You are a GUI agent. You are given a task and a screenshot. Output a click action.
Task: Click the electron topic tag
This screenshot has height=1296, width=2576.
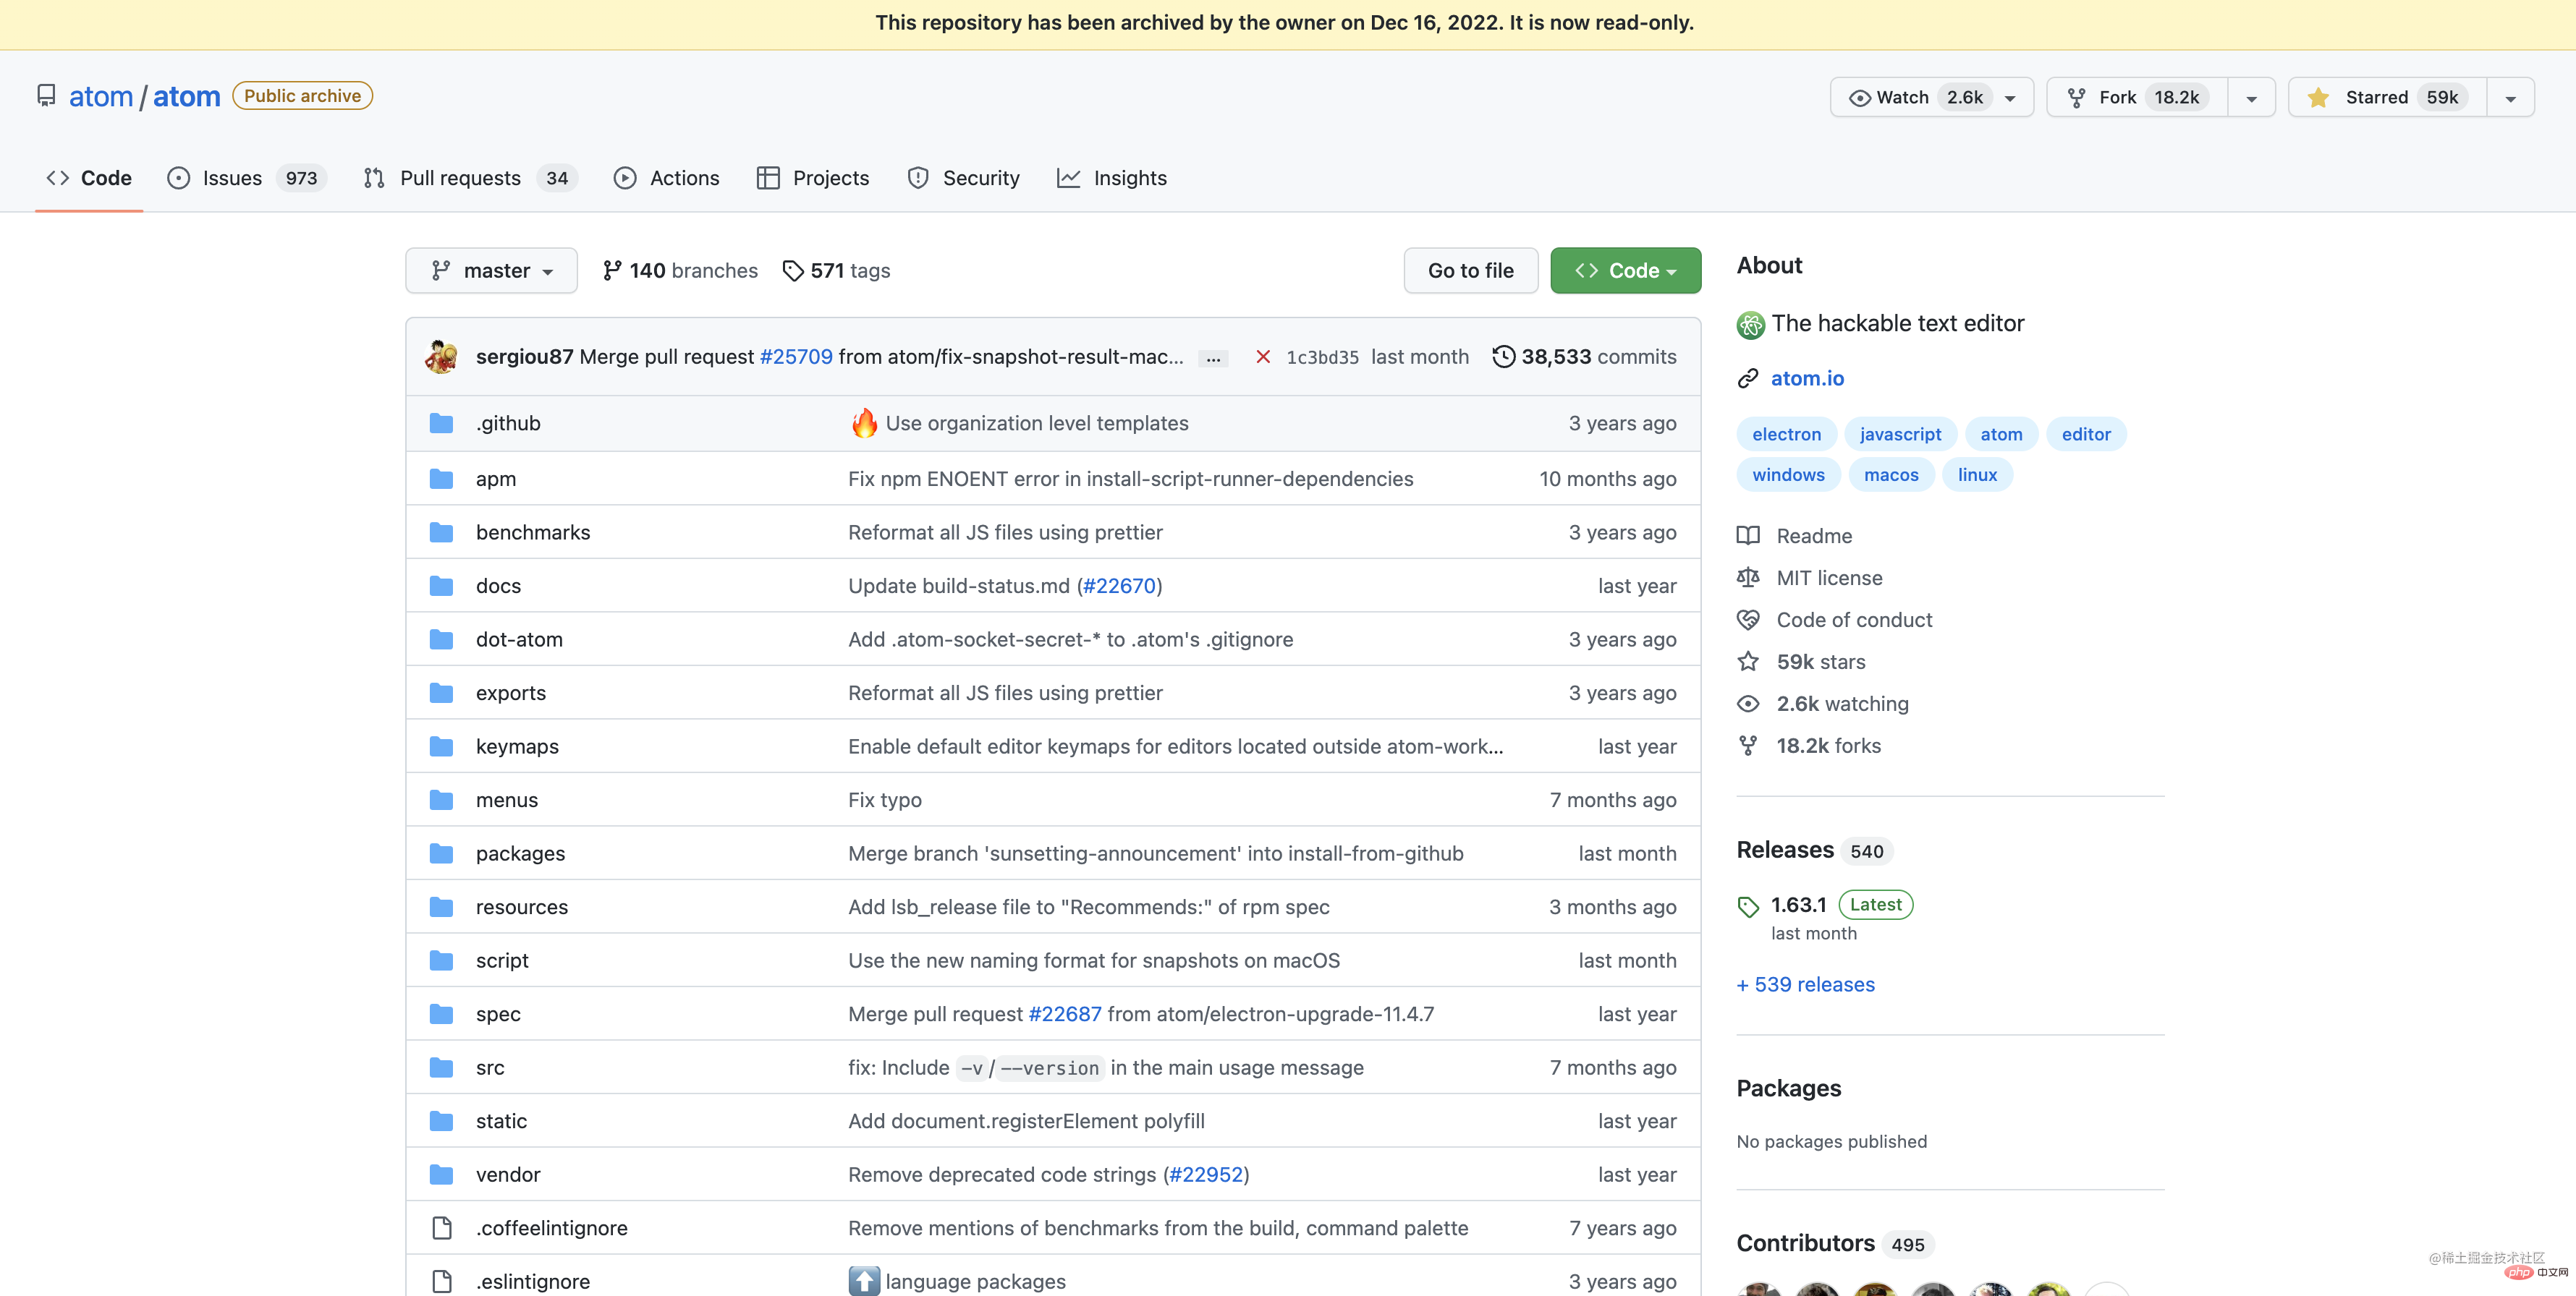(1786, 435)
